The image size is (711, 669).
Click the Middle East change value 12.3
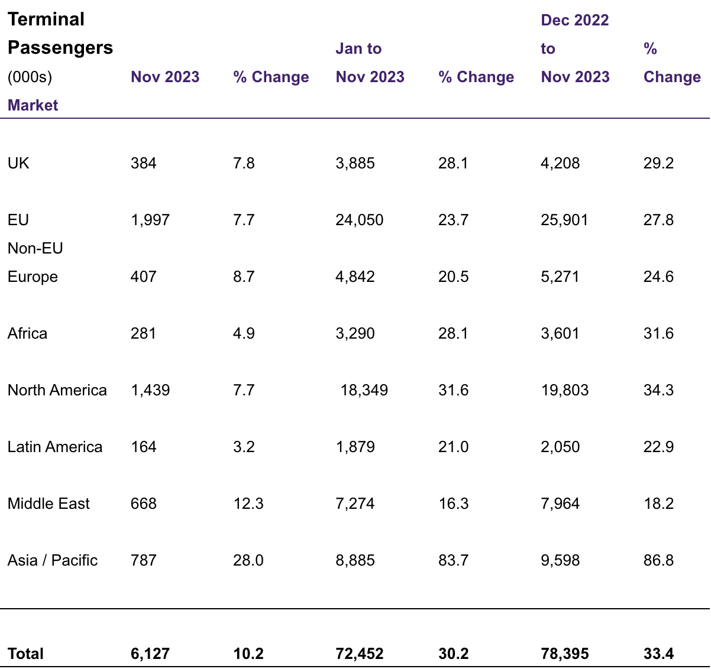(248, 504)
